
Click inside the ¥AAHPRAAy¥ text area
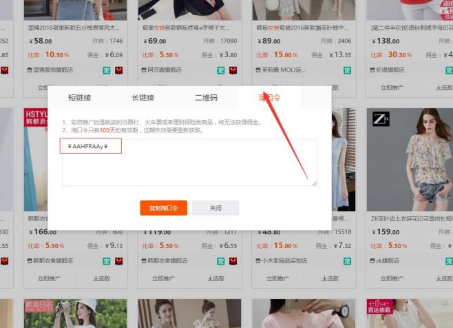(189, 162)
